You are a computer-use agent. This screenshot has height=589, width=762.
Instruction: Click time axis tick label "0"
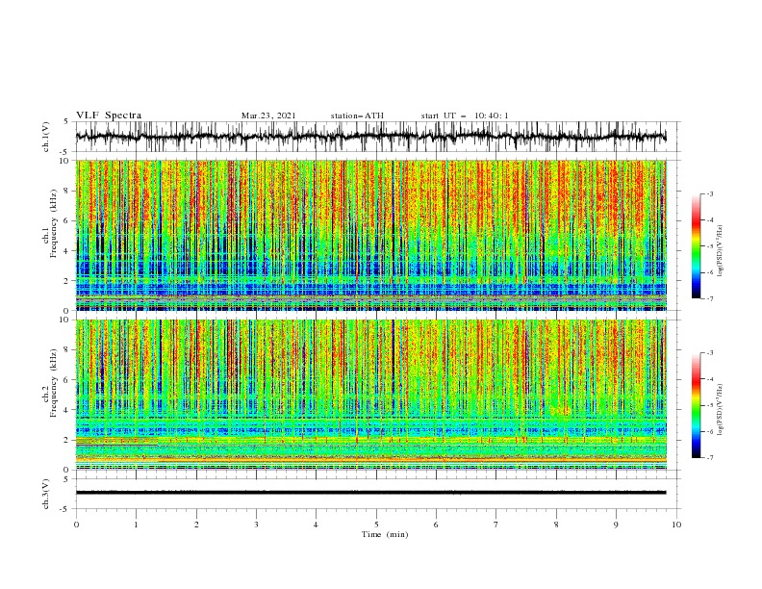pyautogui.click(x=76, y=525)
